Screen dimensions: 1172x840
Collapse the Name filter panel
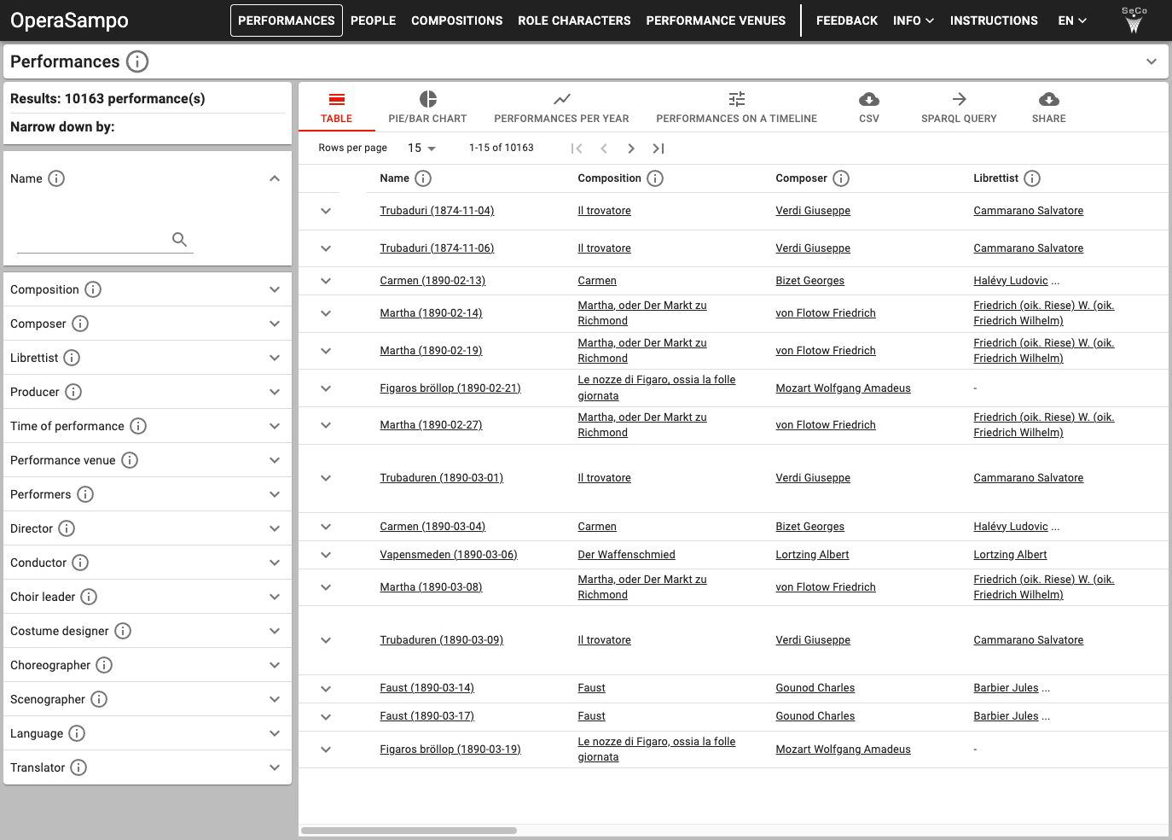[x=275, y=178]
